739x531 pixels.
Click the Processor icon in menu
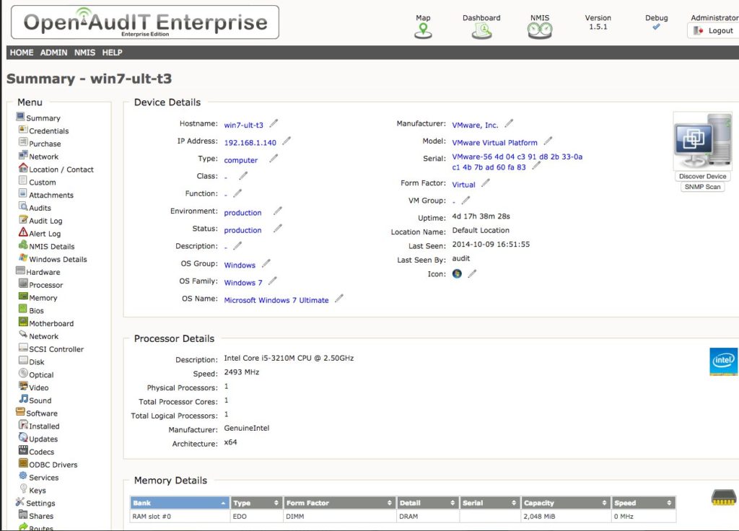coord(23,283)
